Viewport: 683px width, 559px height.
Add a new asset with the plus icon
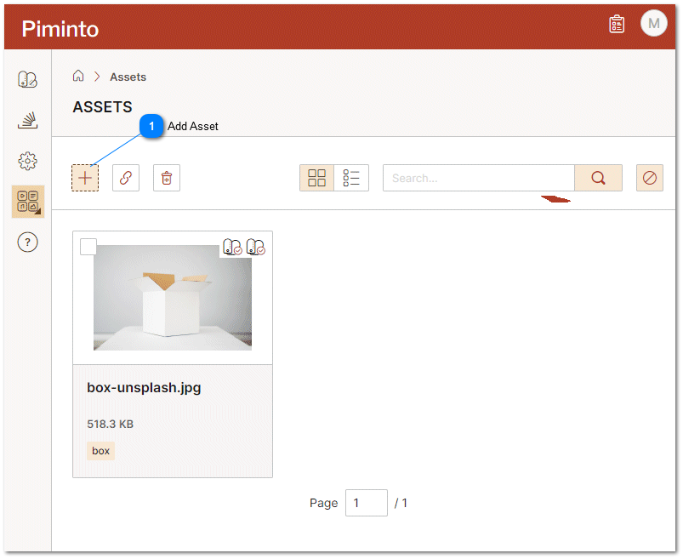pyautogui.click(x=84, y=178)
